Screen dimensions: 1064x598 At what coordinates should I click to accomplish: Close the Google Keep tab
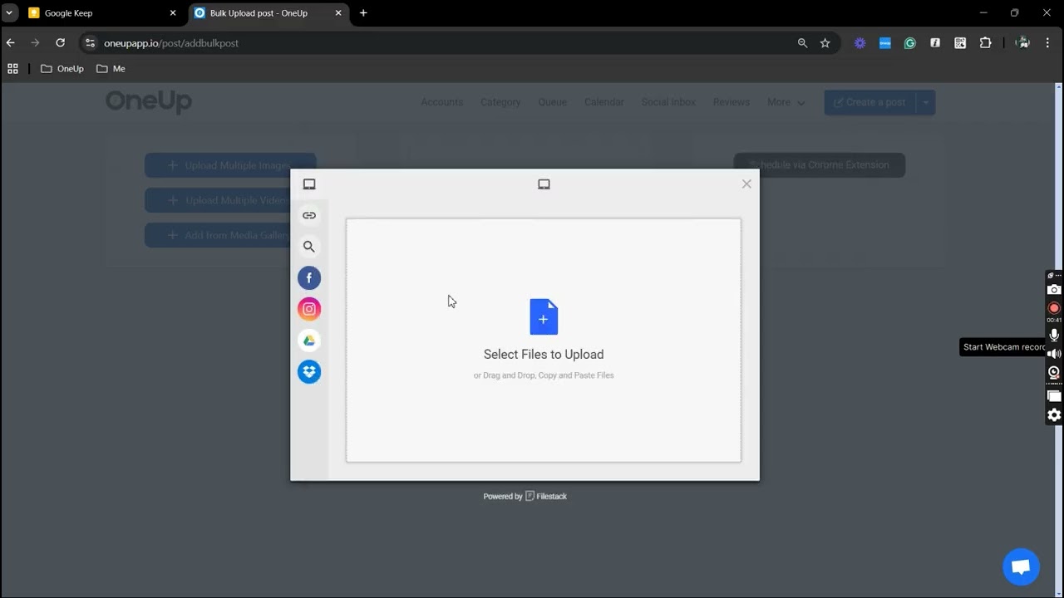(173, 13)
